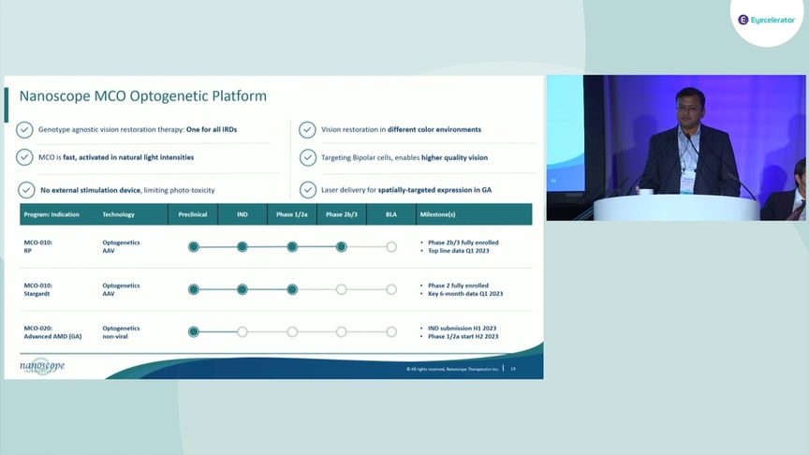Click the 'MCO-010: RP' program label
Image resolution: width=809 pixels, height=455 pixels.
38,246
